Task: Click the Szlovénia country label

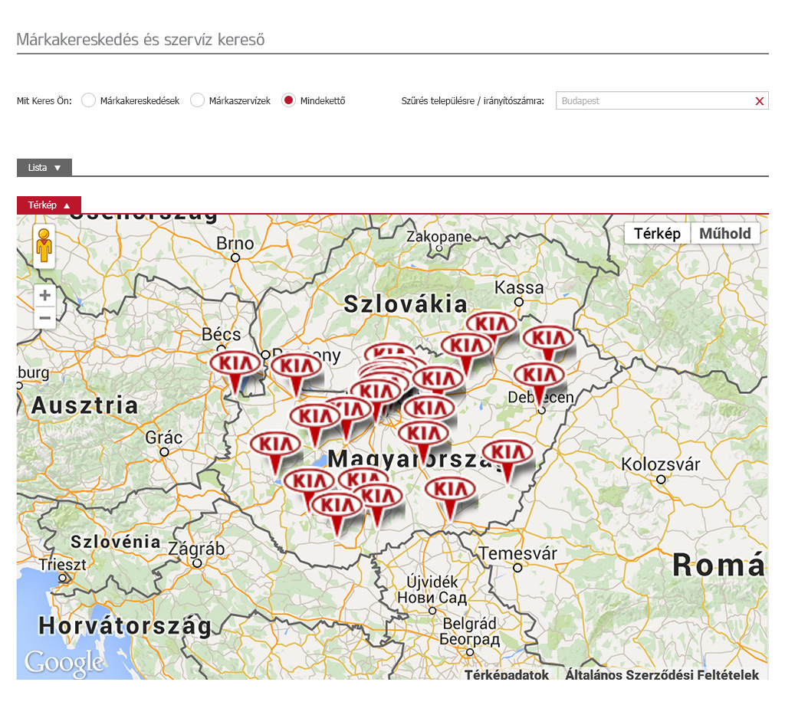Action: (116, 541)
